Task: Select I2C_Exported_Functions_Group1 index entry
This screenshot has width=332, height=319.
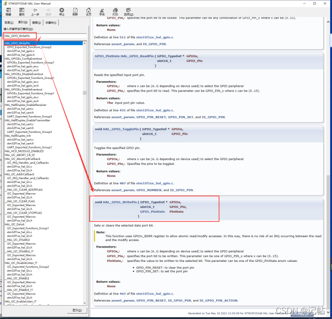Action: (x=28, y=228)
